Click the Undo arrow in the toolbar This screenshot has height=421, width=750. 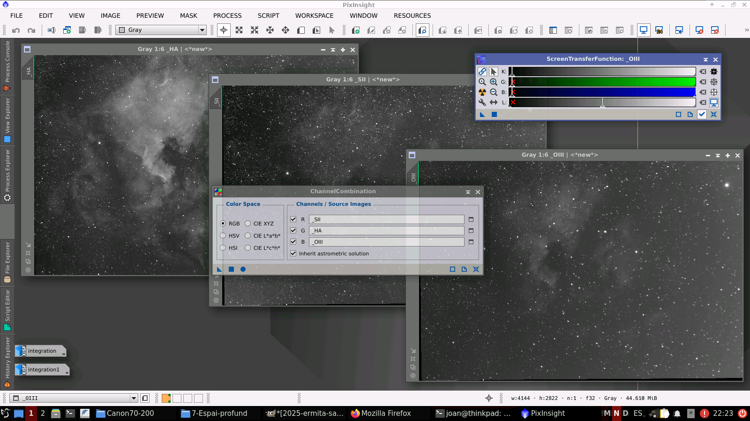[16, 30]
